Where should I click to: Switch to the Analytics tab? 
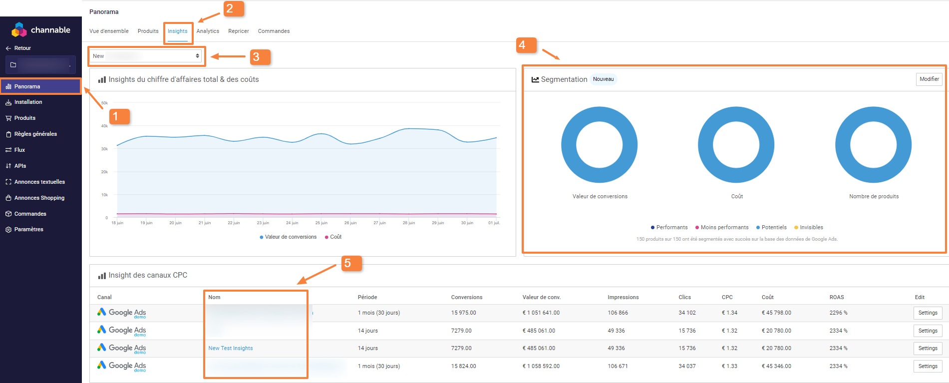[x=208, y=31]
